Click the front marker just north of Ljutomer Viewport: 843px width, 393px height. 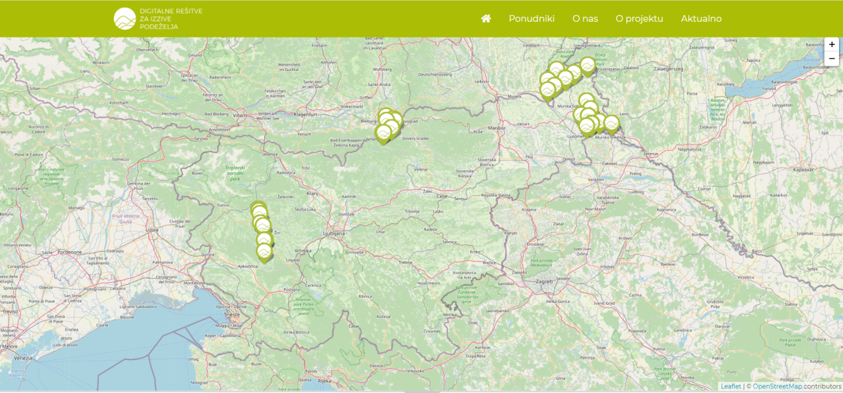pyautogui.click(x=586, y=126)
